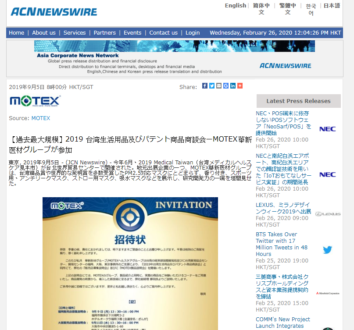
Task: Click Login in the navigation bar
Action: coord(193,33)
